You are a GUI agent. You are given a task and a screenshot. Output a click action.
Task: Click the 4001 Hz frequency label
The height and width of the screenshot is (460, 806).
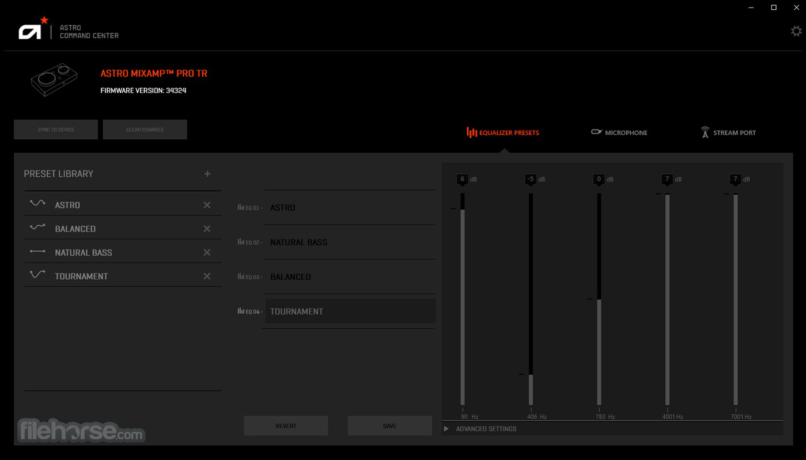[673, 417]
